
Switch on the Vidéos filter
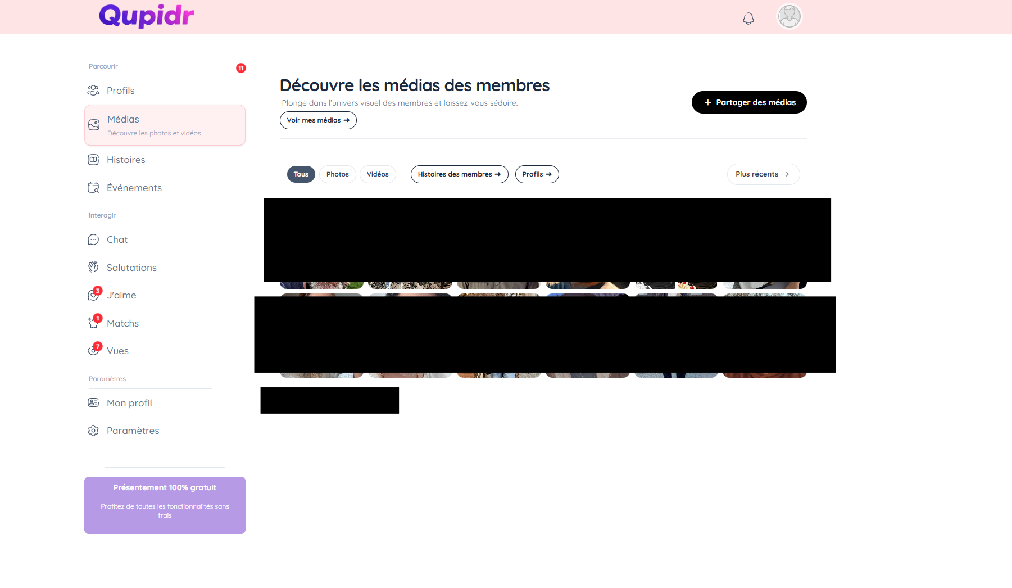tap(378, 174)
